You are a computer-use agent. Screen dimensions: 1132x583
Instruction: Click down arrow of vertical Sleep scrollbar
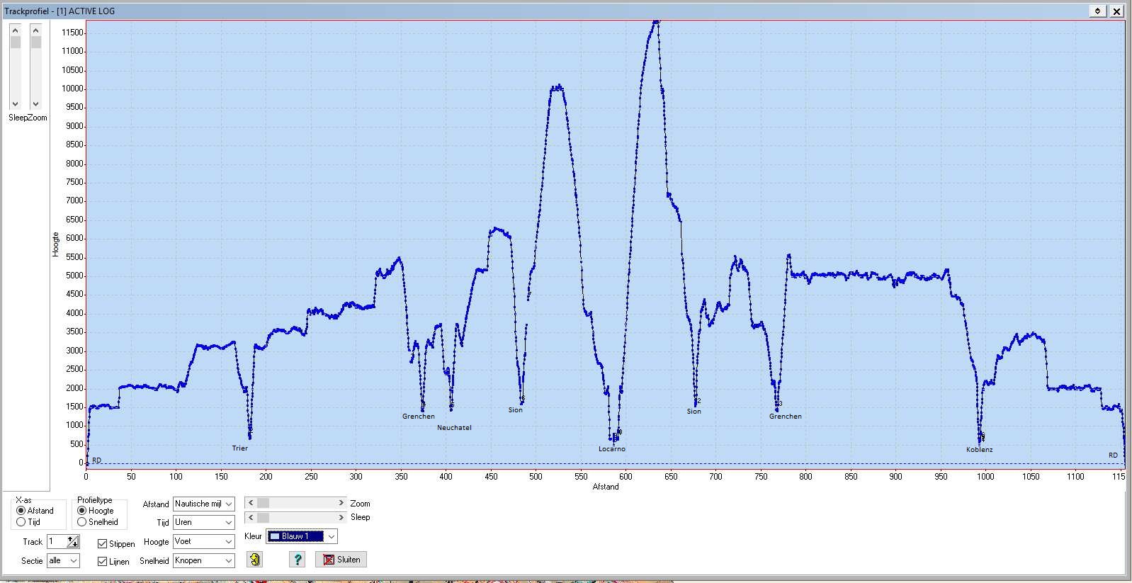point(16,103)
